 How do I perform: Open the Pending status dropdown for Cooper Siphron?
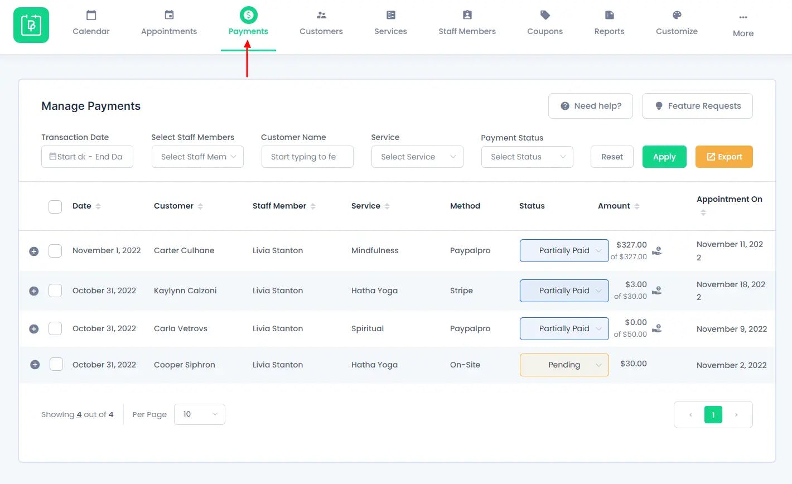(563, 365)
